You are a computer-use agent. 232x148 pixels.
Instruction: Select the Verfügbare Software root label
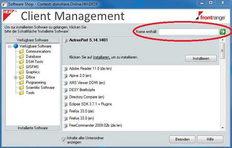tap(35, 46)
